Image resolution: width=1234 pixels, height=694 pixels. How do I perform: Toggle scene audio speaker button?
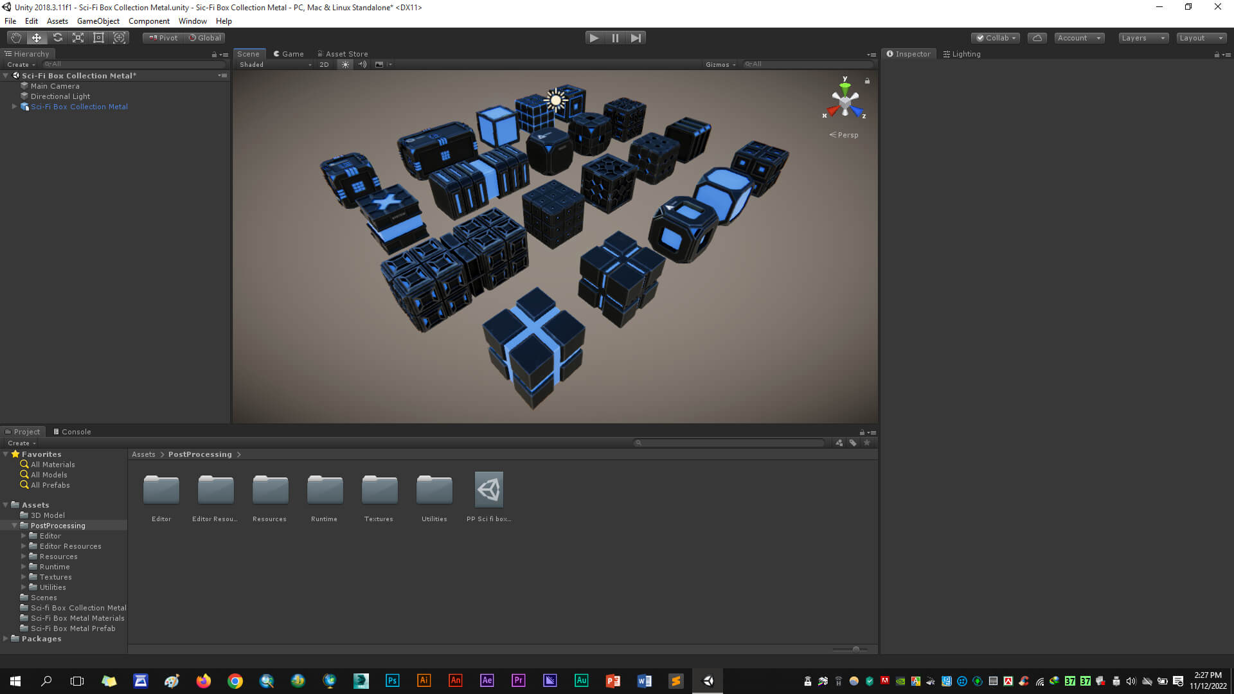[362, 64]
